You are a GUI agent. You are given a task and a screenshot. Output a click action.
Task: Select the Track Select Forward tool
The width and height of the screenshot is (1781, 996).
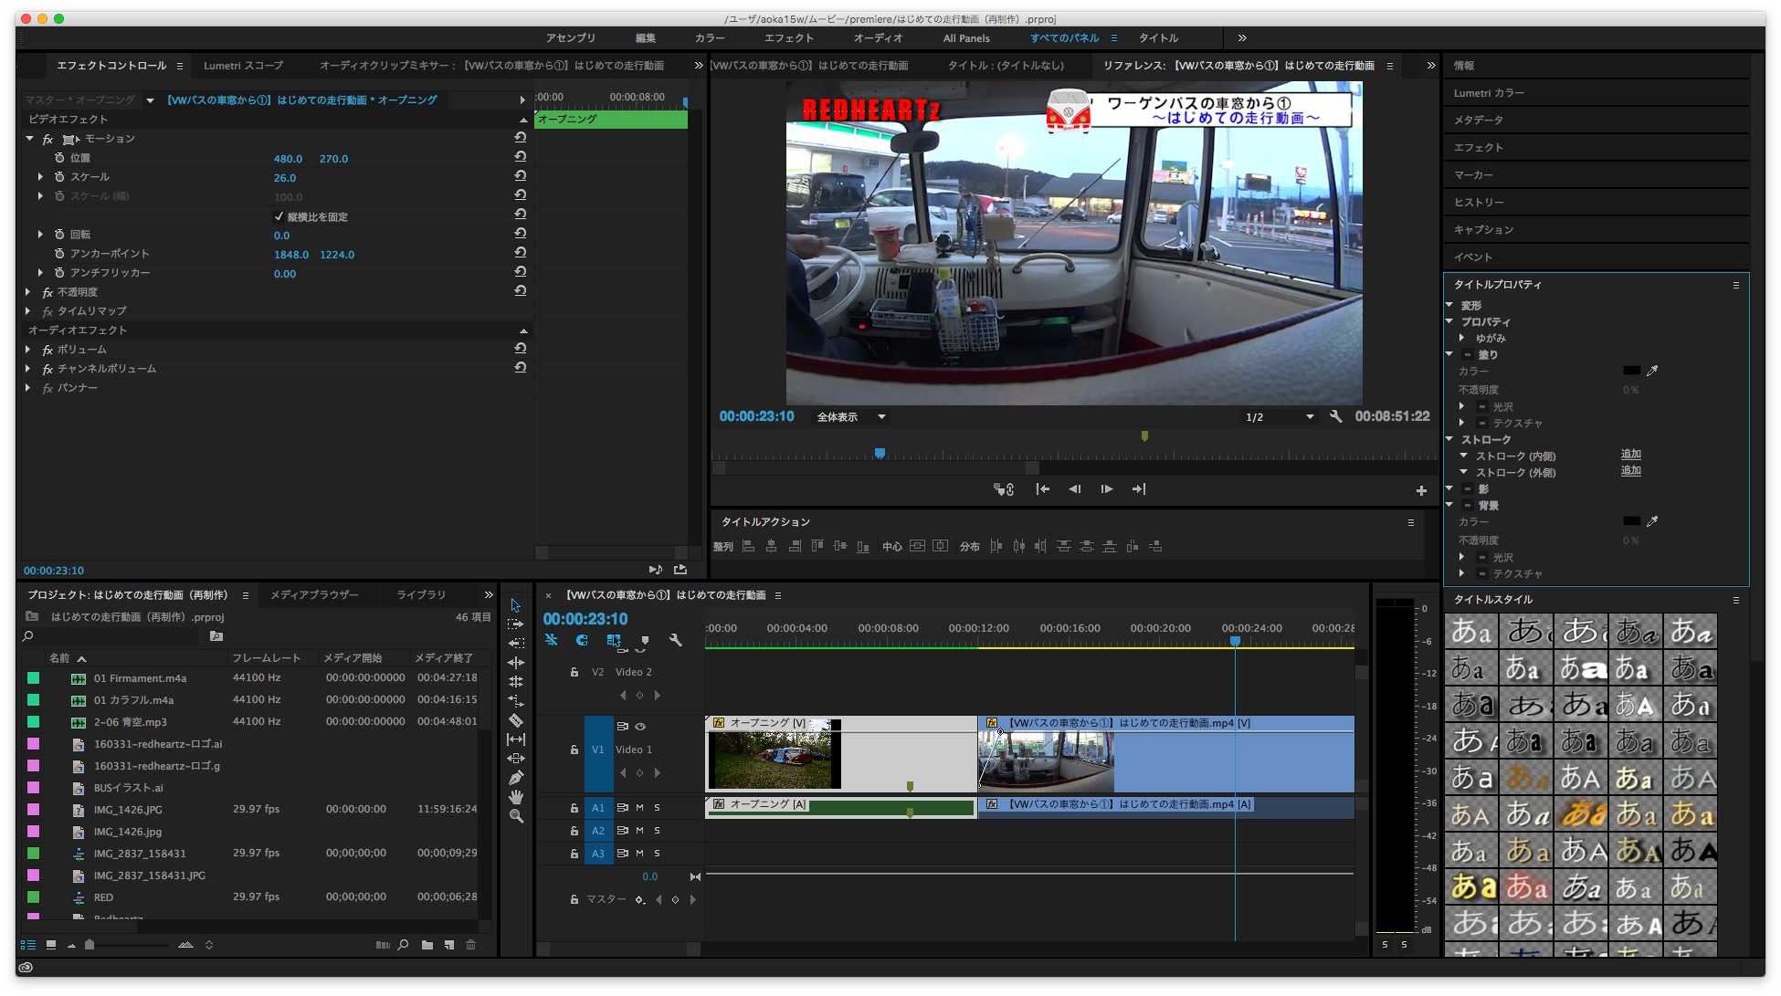(x=516, y=624)
